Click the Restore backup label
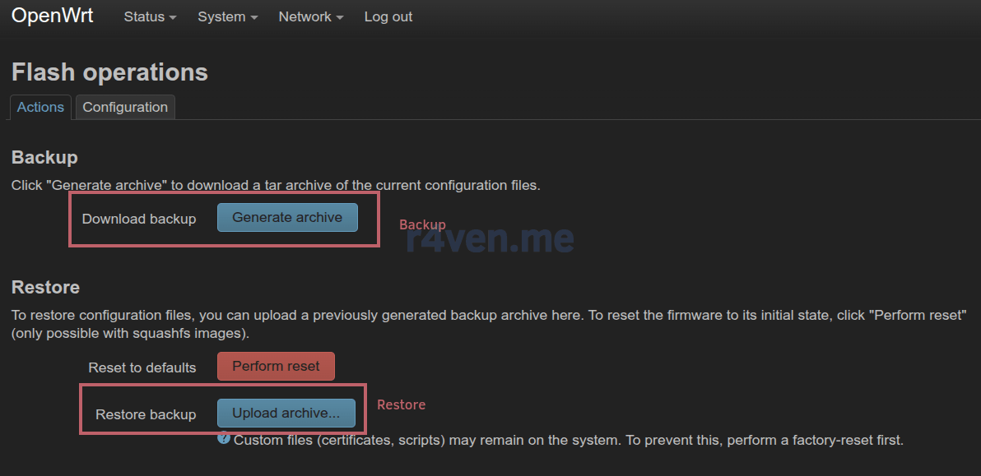The height and width of the screenshot is (476, 981). 146,415
